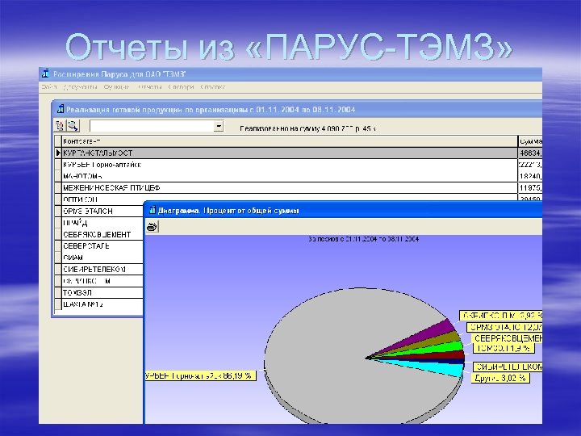Open the Документы menu
Viewport: 581px width, 436px height.
80,86
